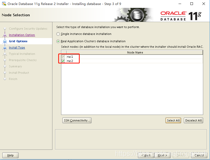Open the Install Type step

[17, 47]
